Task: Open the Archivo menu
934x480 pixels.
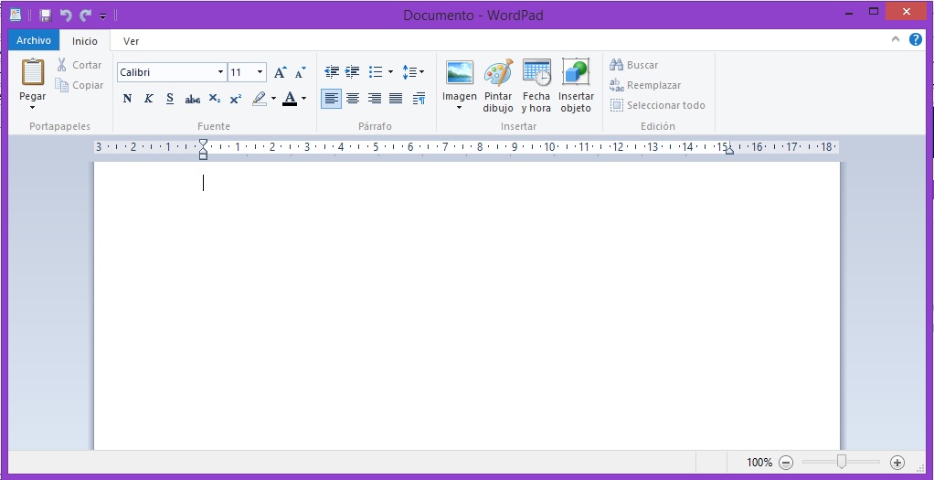Action: click(34, 41)
